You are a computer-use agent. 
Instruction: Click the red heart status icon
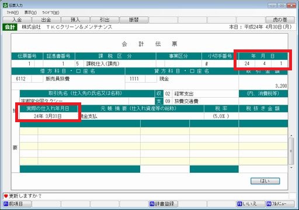pos(6,196)
